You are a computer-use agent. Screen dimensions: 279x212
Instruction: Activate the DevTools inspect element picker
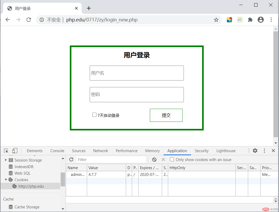click(6, 151)
